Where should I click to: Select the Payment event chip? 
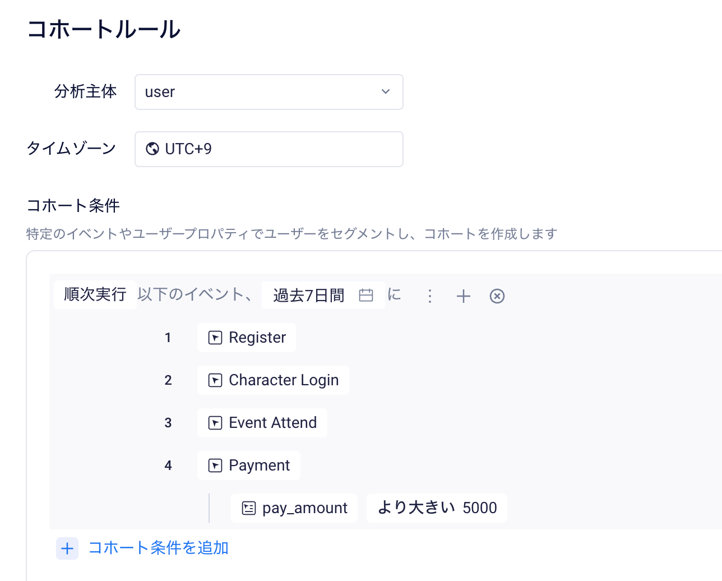point(249,465)
